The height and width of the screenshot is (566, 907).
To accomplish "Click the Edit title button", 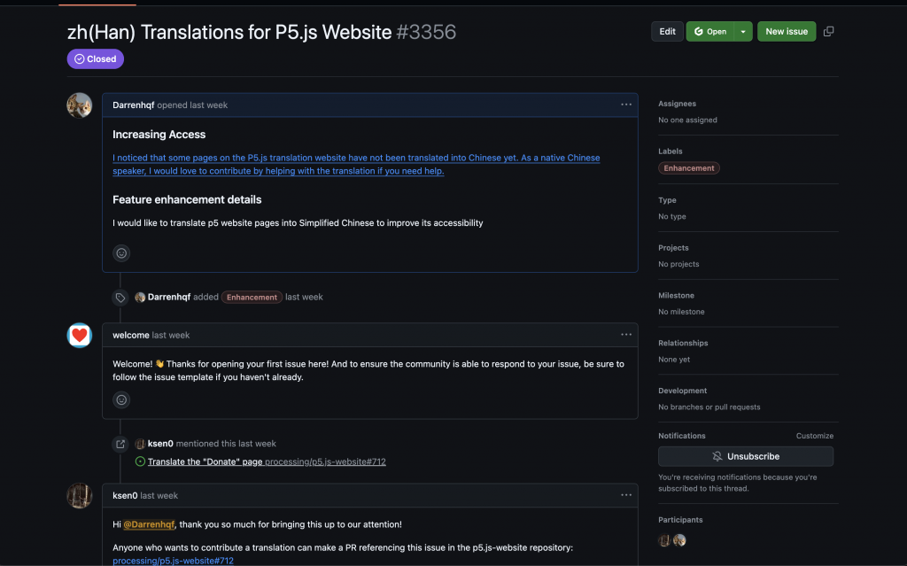I will [x=667, y=31].
